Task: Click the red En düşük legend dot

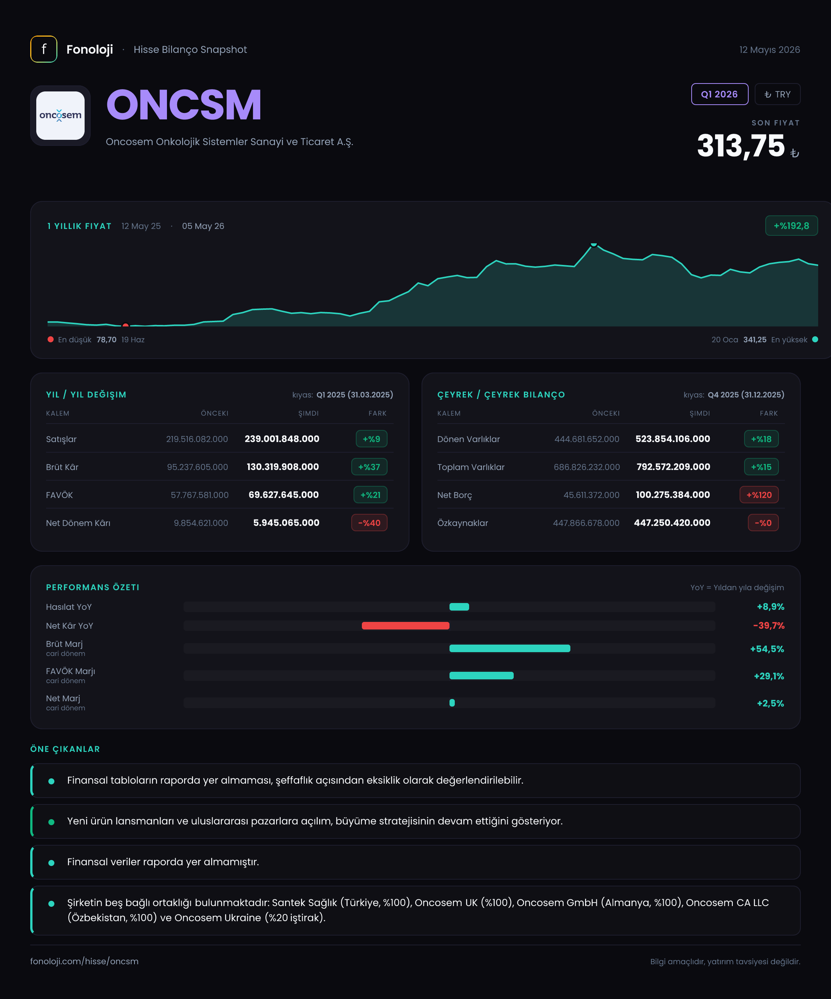Action: point(50,340)
